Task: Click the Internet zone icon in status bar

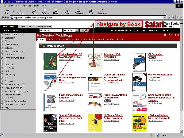Action: (x=158, y=135)
